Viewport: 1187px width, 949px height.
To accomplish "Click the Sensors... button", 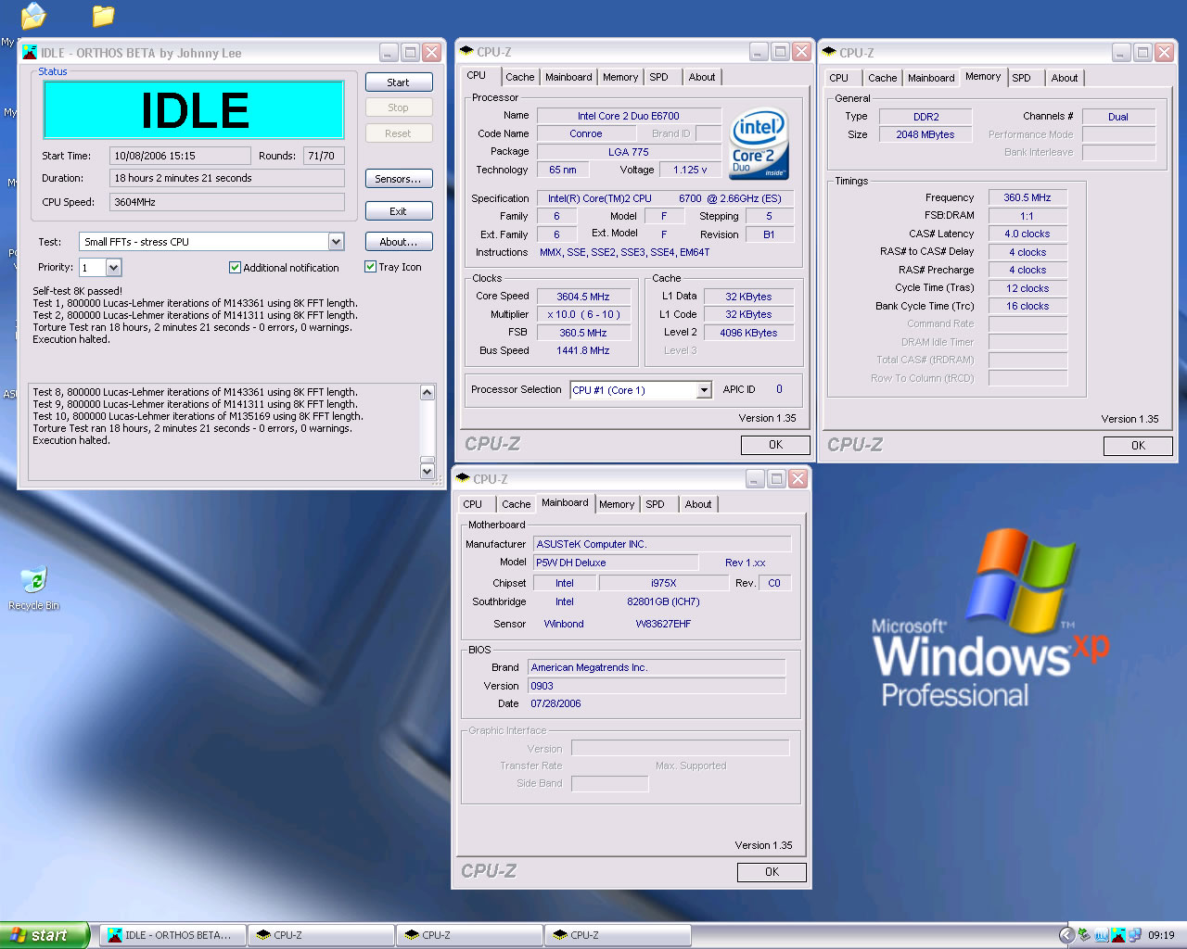I will coord(399,179).
